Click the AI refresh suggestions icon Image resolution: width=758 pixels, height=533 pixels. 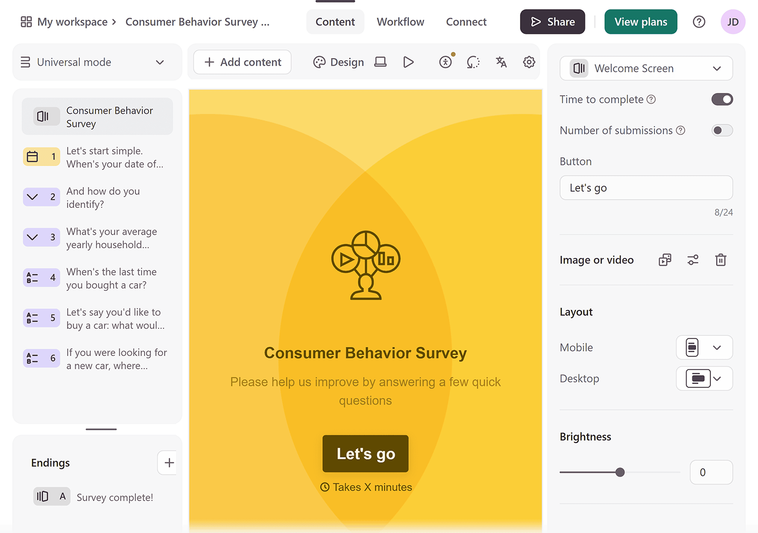pos(473,62)
